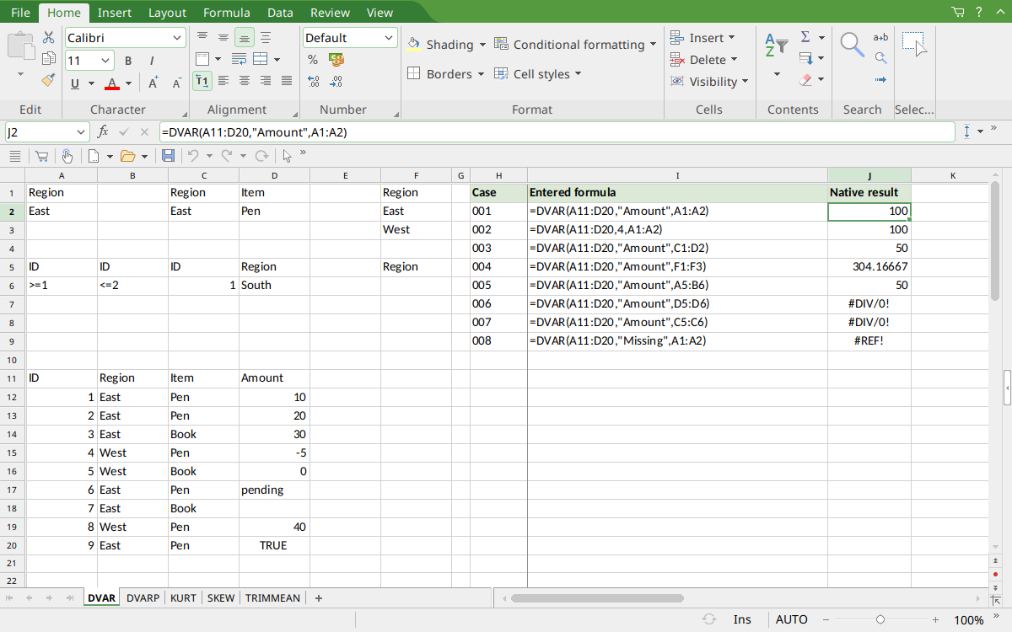
Task: Align text left
Action: tap(223, 81)
